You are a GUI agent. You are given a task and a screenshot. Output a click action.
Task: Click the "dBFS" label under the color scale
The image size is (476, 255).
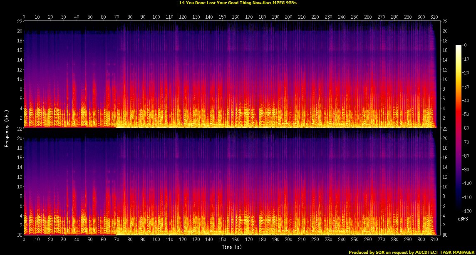462,218
